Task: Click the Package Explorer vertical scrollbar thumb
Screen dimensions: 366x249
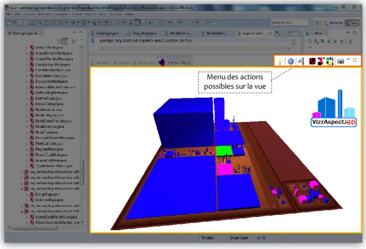Action: 82,172
